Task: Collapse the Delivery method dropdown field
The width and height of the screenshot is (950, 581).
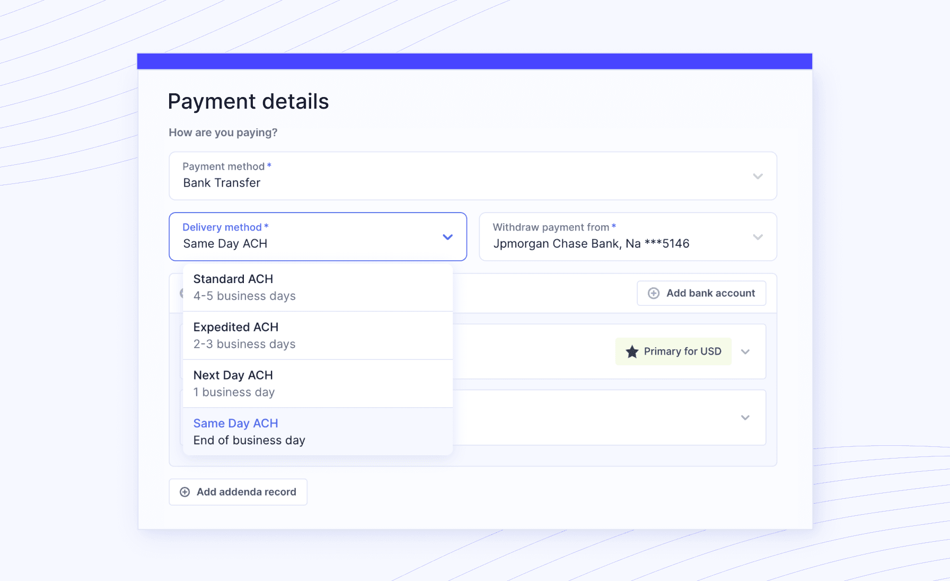Action: 317,237
